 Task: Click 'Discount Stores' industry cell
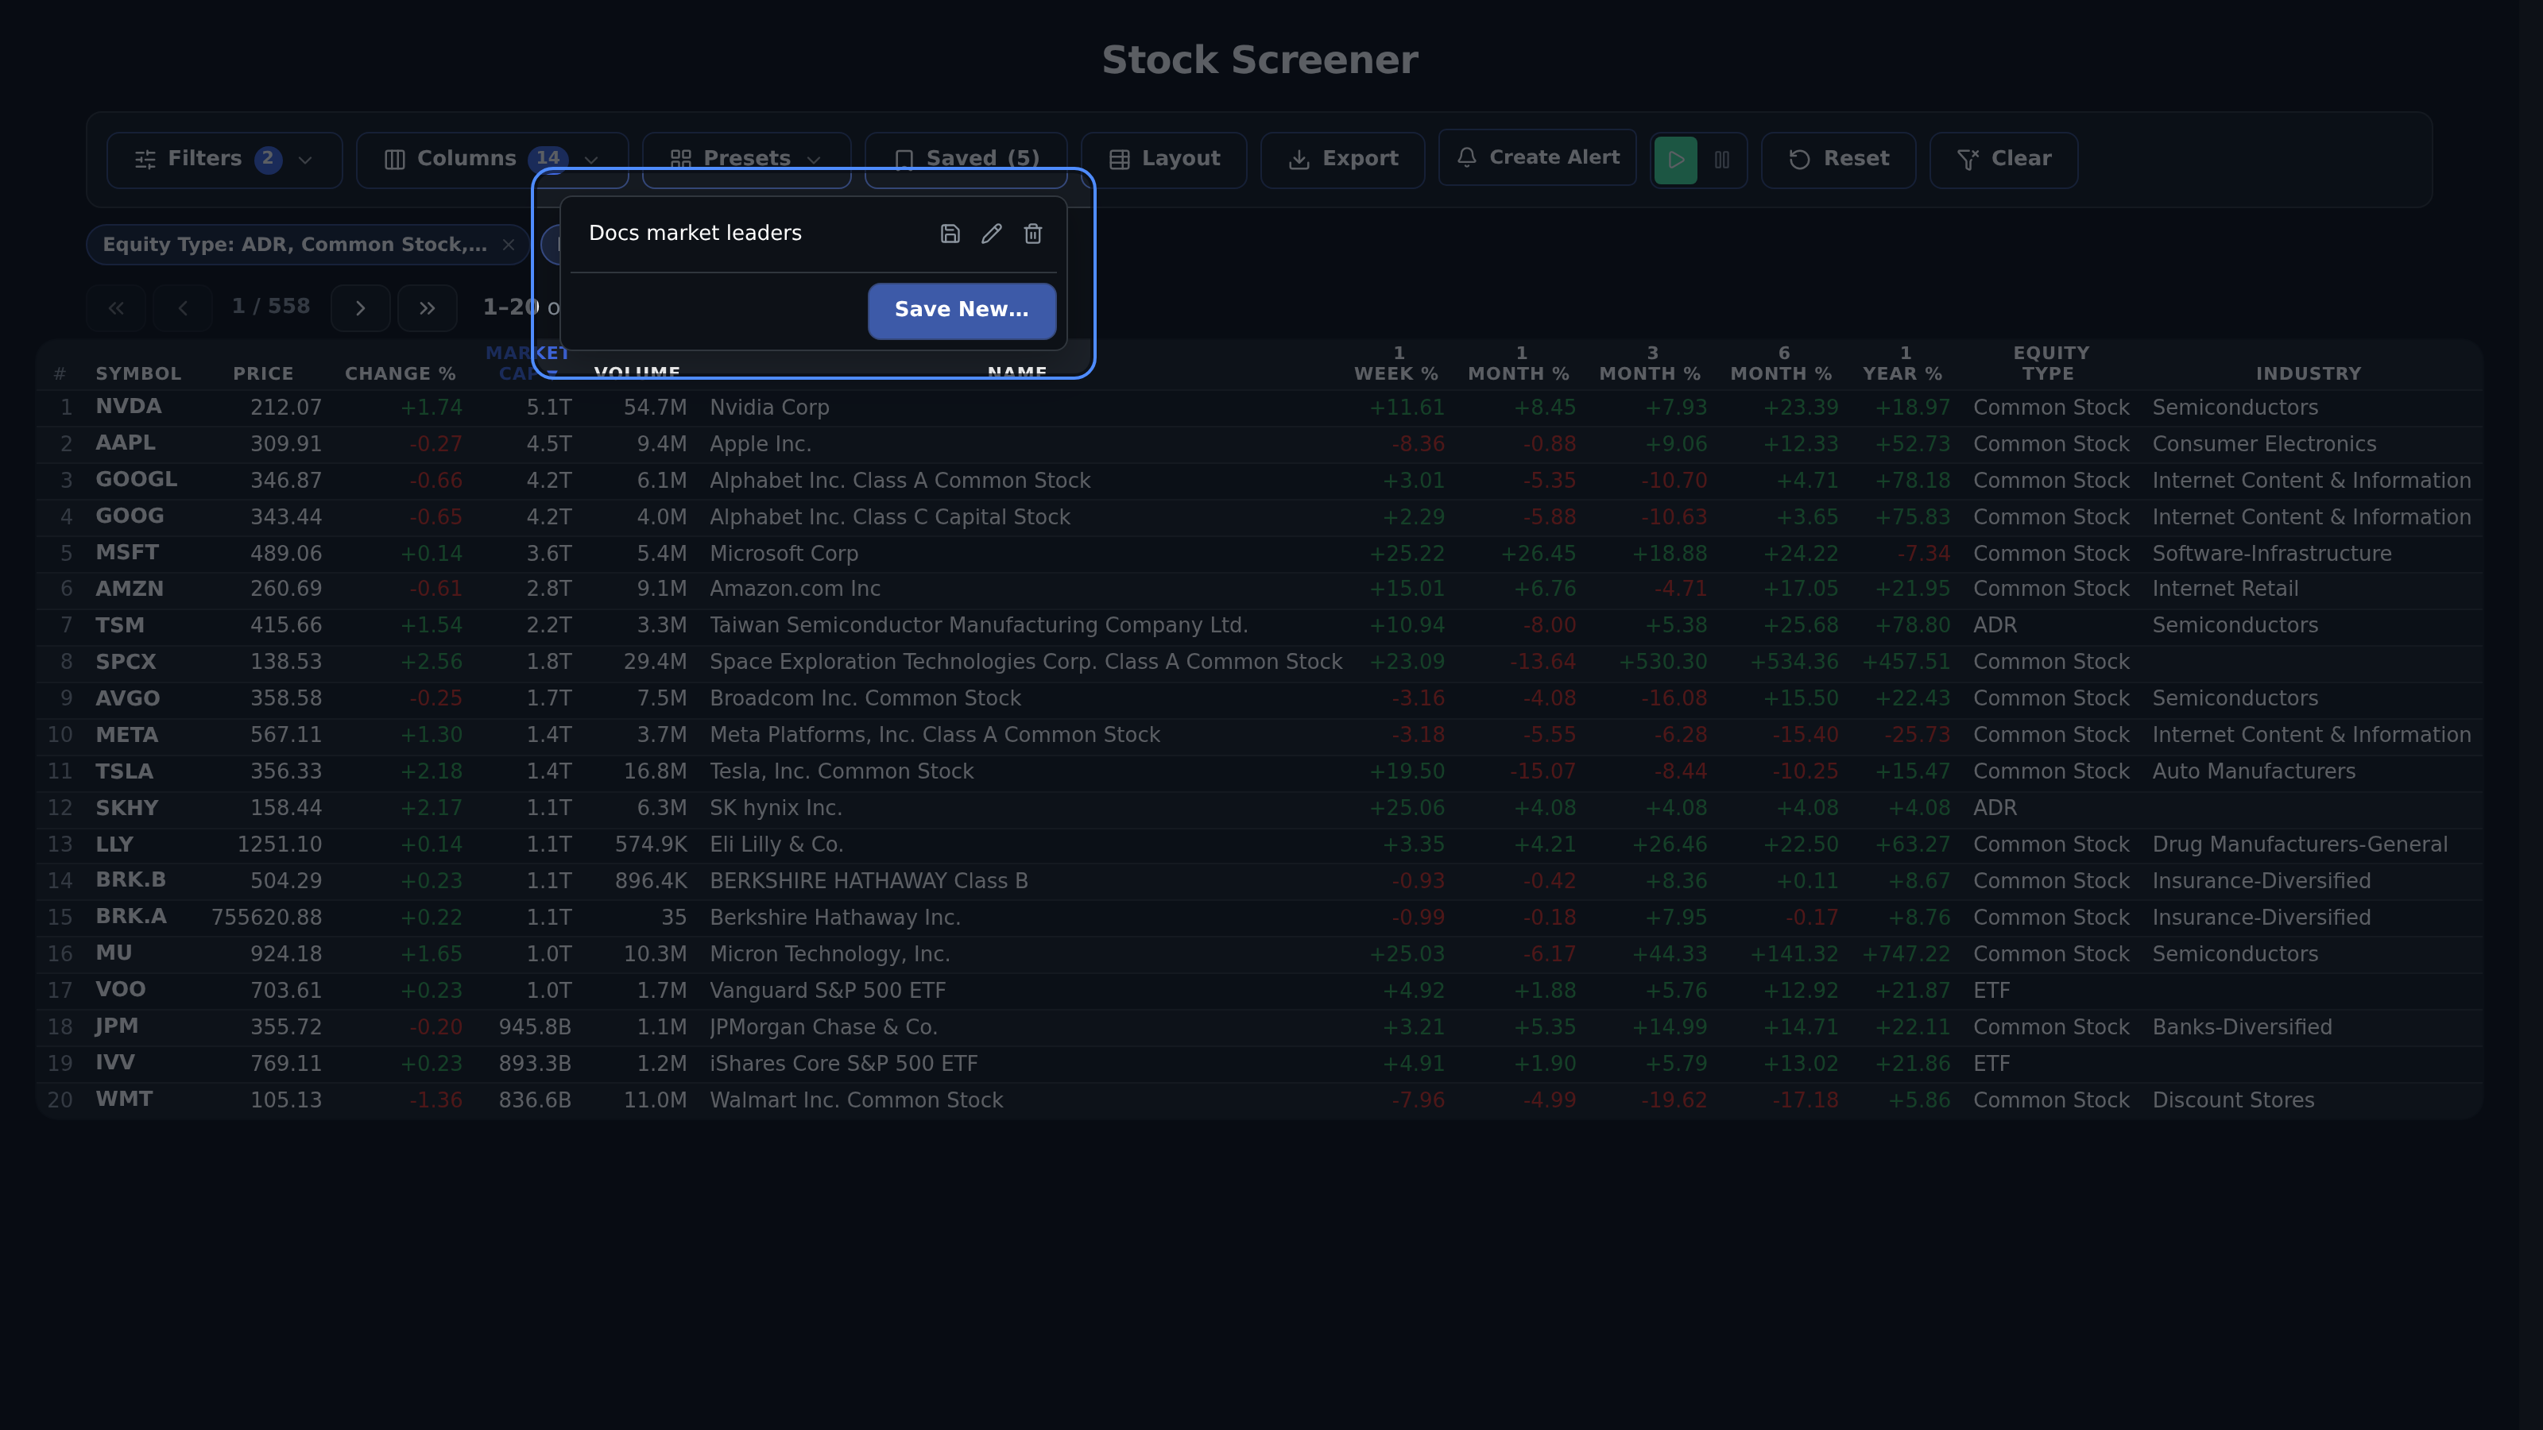(2233, 1100)
